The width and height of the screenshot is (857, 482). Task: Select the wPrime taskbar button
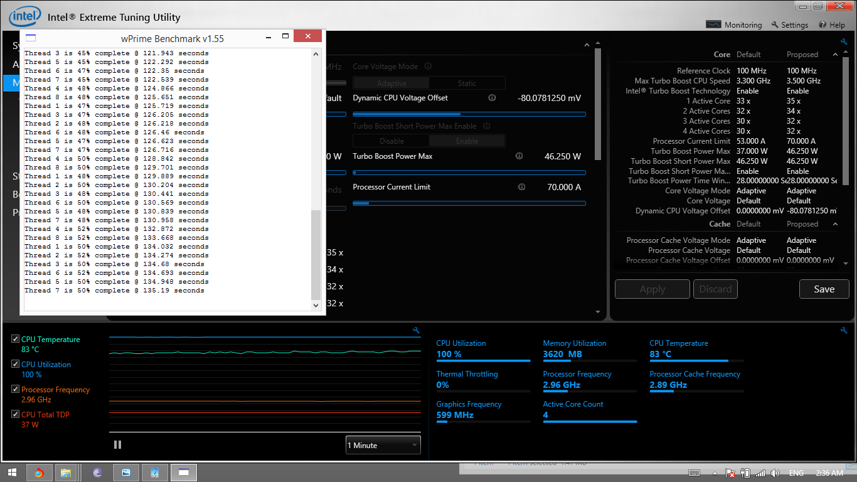pyautogui.click(x=183, y=473)
